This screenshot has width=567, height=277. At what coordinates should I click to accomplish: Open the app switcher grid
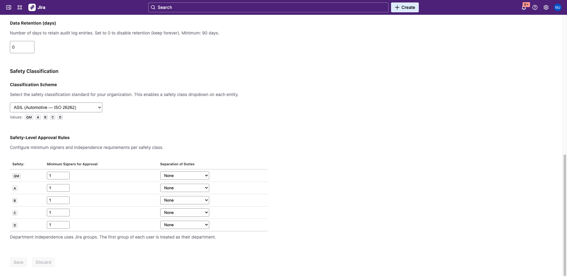coord(19,7)
